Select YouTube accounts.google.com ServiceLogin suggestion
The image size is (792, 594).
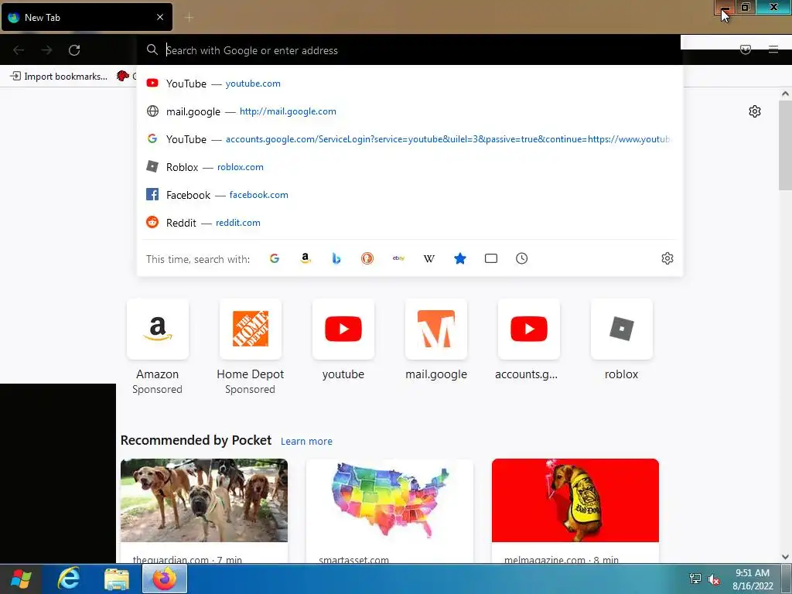410,139
